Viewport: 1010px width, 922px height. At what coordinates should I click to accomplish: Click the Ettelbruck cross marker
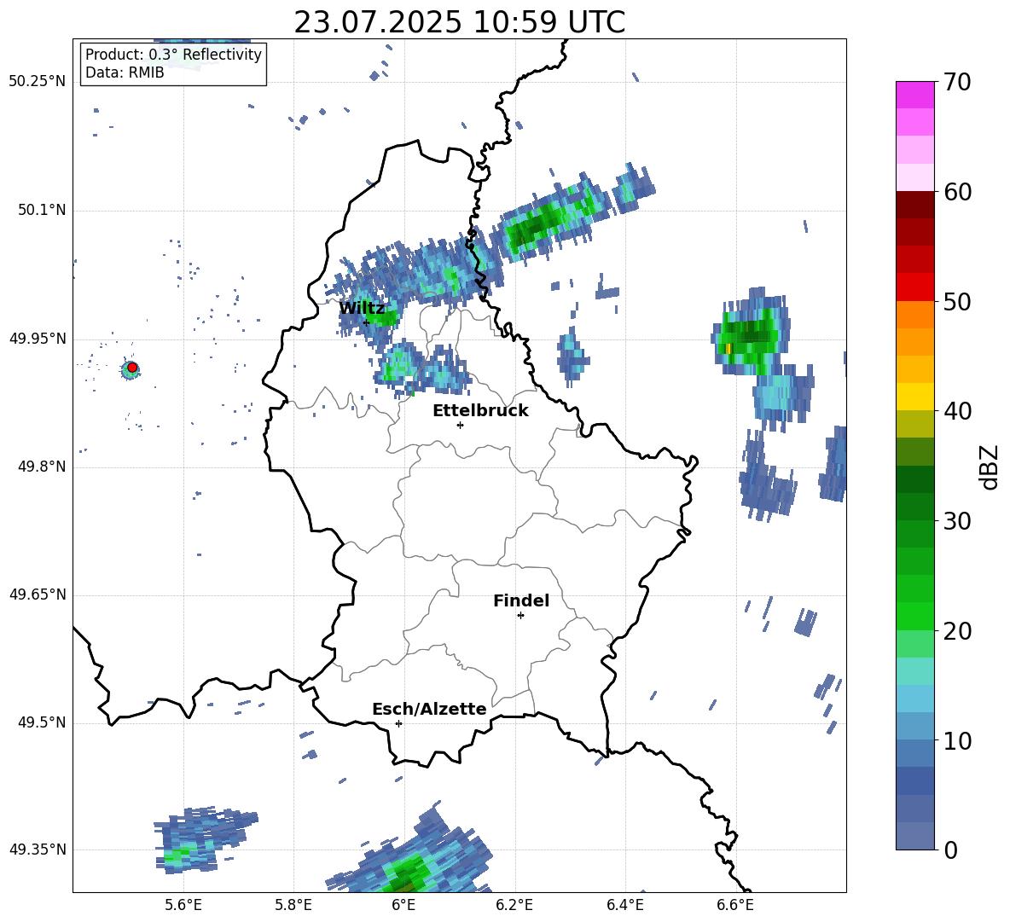tap(460, 425)
